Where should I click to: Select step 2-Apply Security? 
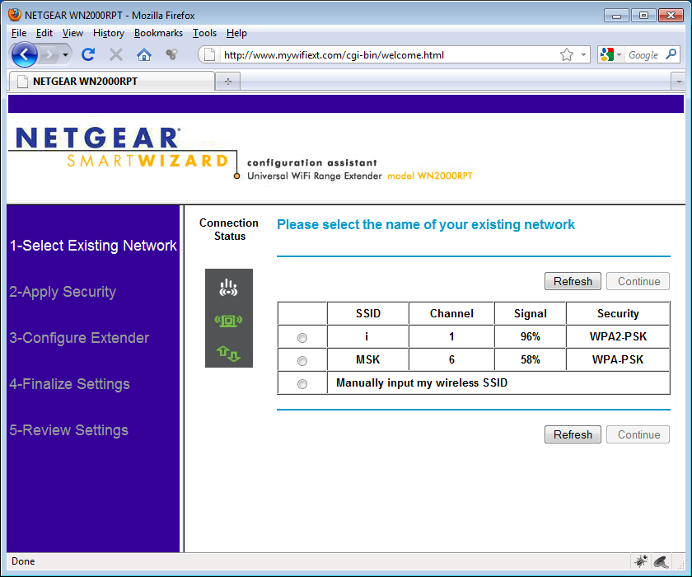[63, 292]
